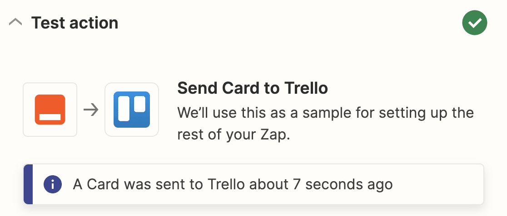
Task: Click the white tile around the Trello icon
Action: coord(132,110)
